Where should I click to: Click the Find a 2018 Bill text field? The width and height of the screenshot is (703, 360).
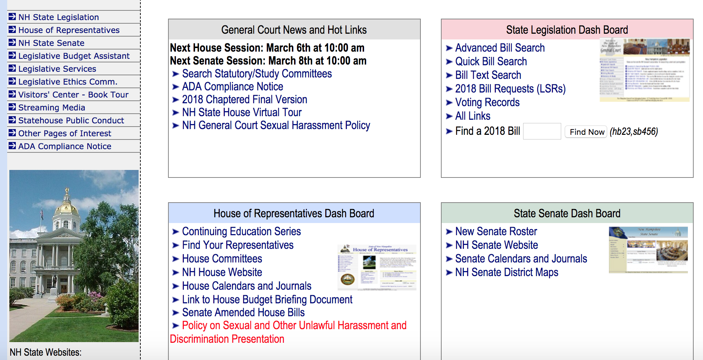pyautogui.click(x=542, y=132)
